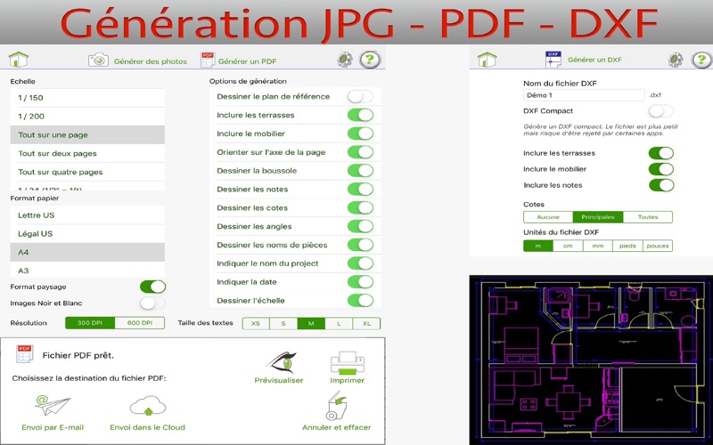713x445 pixels.
Task: Select Toutes for Cotes
Action: 648,217
